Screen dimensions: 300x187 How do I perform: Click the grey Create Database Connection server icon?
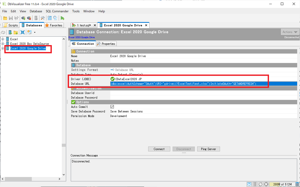pos(36,18)
